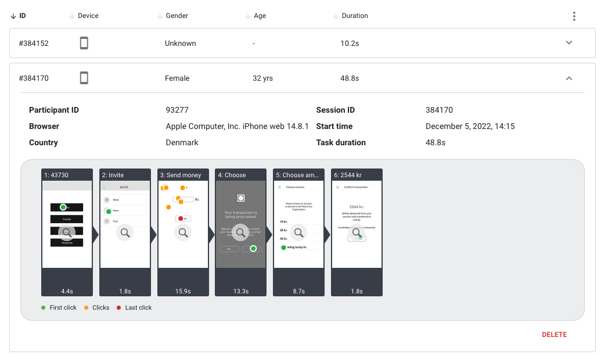Image resolution: width=601 pixels, height=355 pixels.
Task: Open the three-dot options menu
Action: point(574,16)
